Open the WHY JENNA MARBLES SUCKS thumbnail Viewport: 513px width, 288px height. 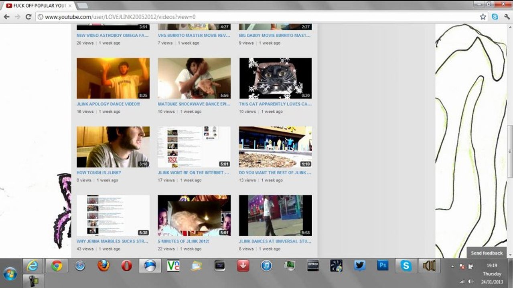click(x=113, y=215)
